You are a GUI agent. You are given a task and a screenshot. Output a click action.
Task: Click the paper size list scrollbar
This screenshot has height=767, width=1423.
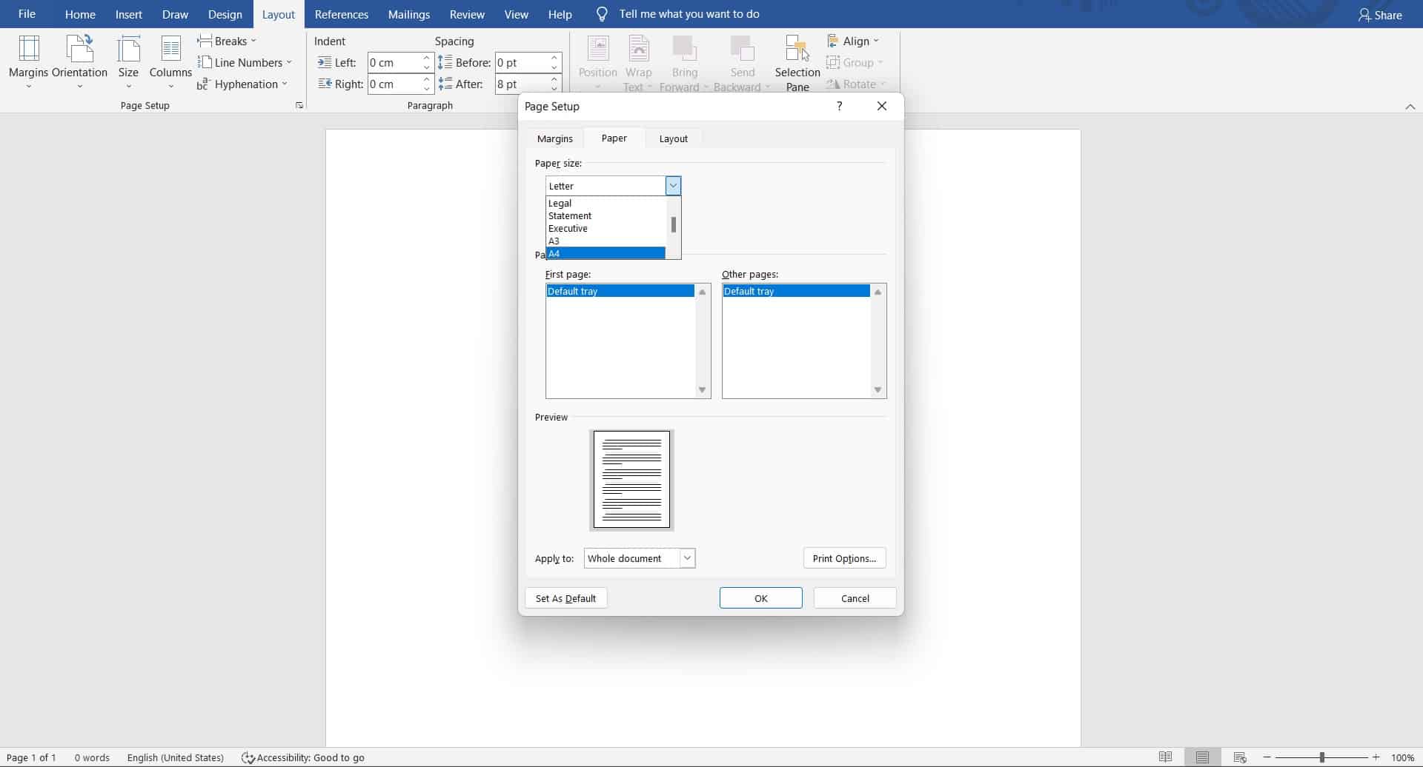673,224
